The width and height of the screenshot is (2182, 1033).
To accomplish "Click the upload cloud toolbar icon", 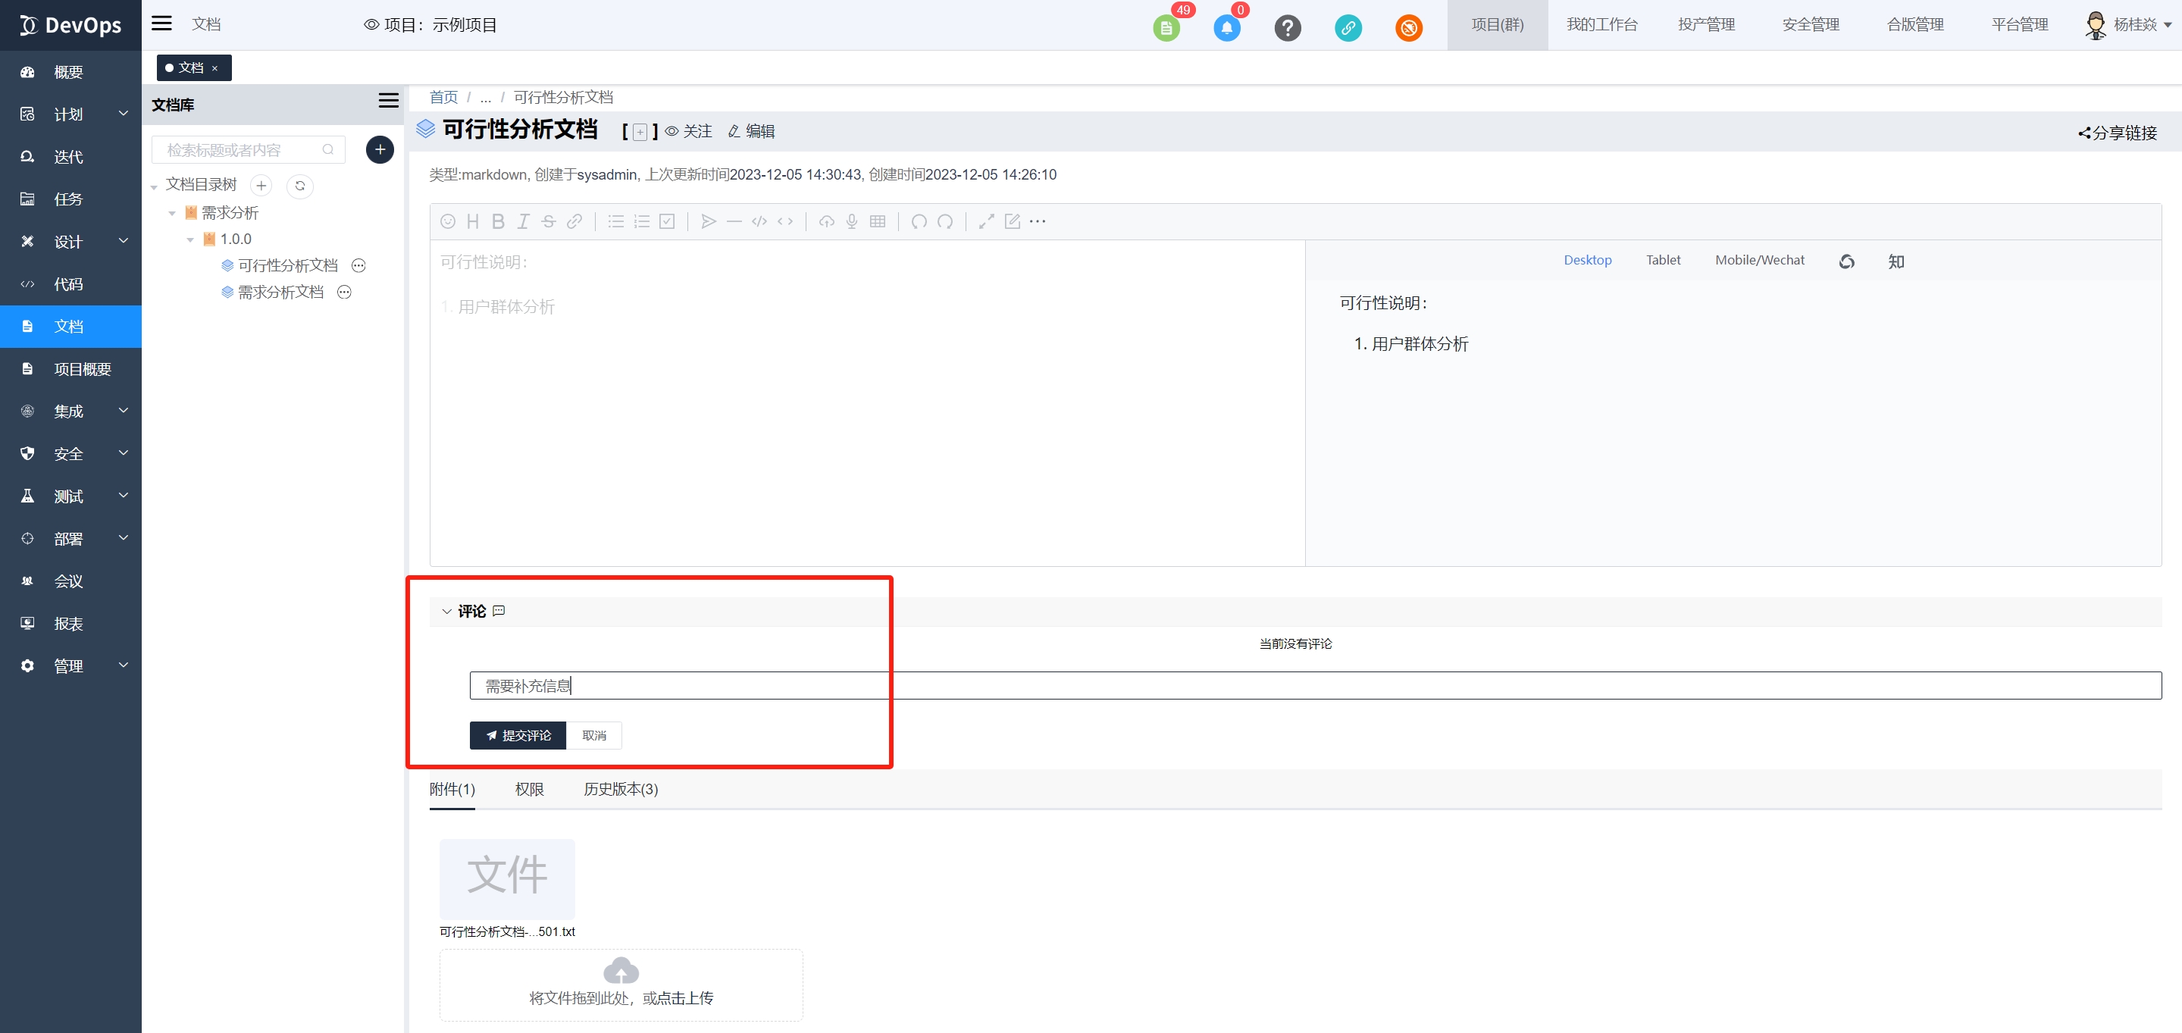I will pyautogui.click(x=827, y=222).
